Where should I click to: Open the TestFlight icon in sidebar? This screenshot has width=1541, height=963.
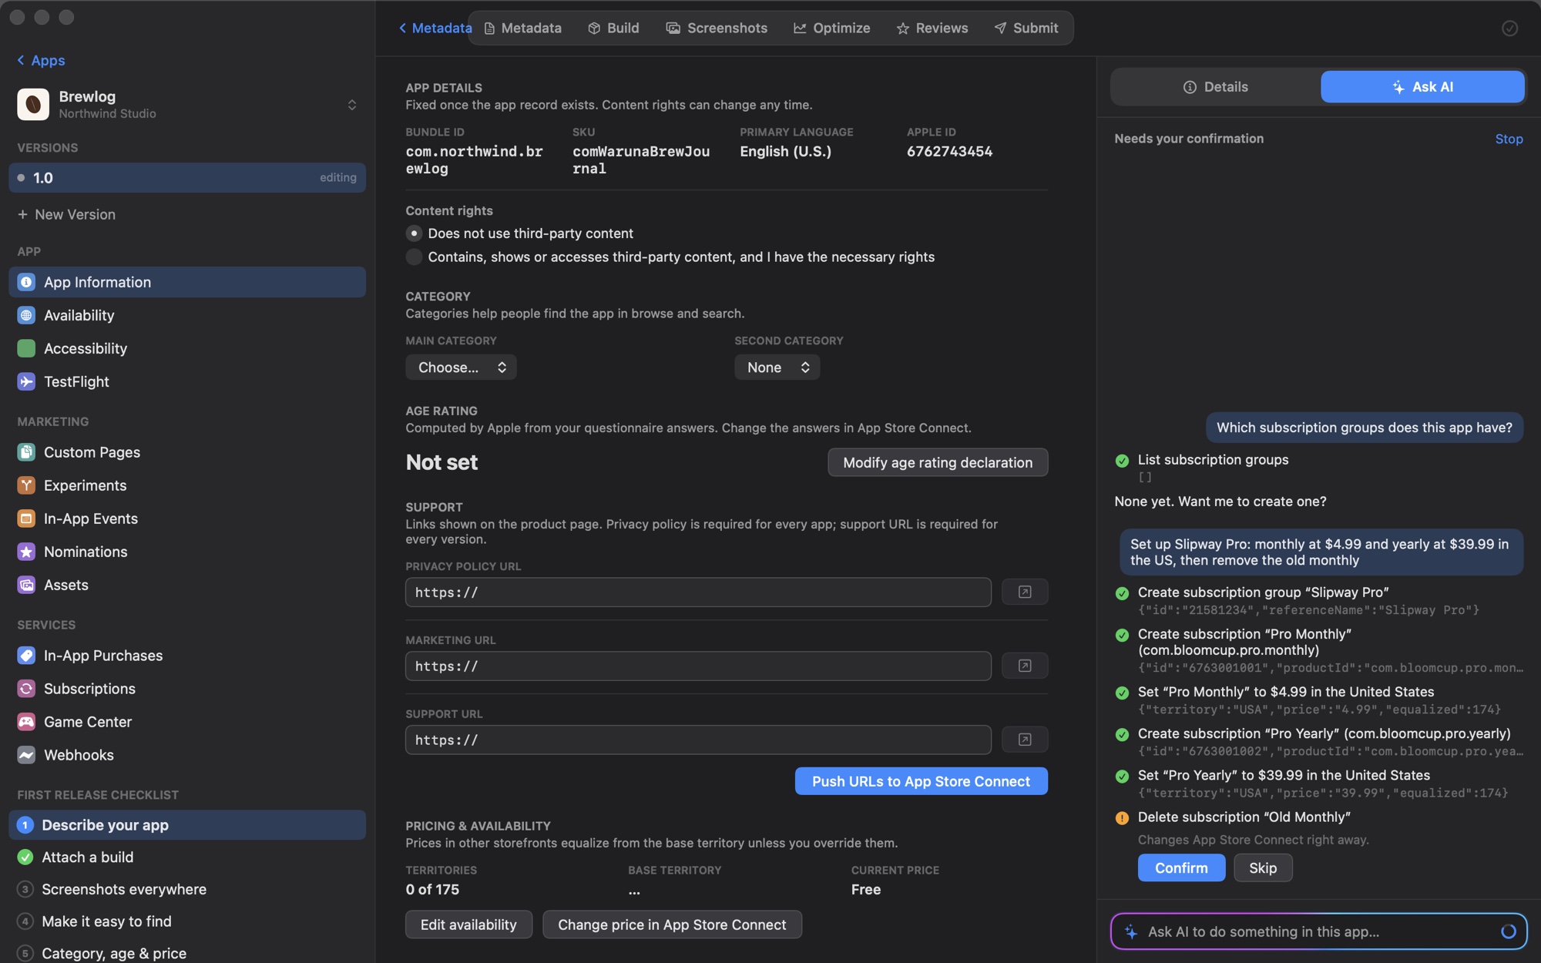pos(26,381)
